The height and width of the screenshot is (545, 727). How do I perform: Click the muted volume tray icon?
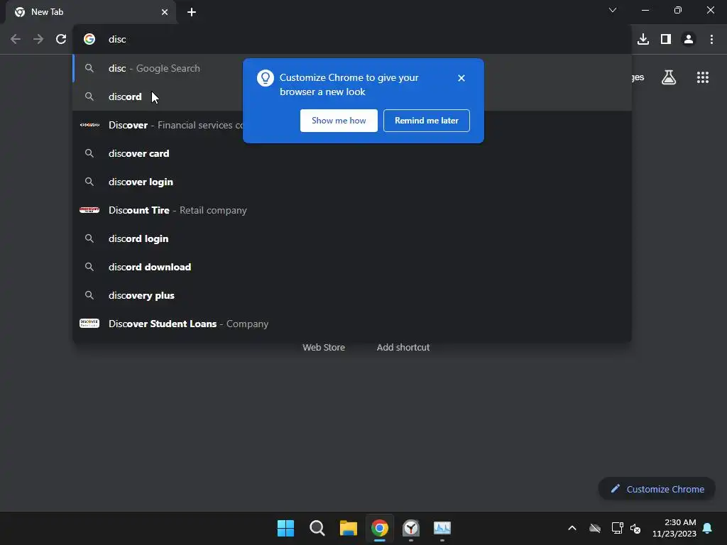[635, 528]
